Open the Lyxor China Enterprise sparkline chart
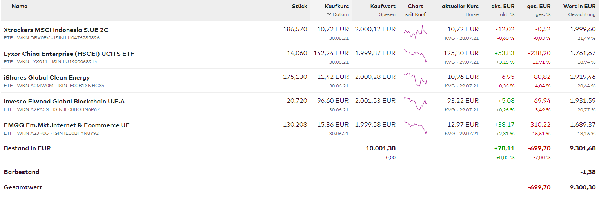The width and height of the screenshot is (599, 198). pyautogui.click(x=416, y=56)
